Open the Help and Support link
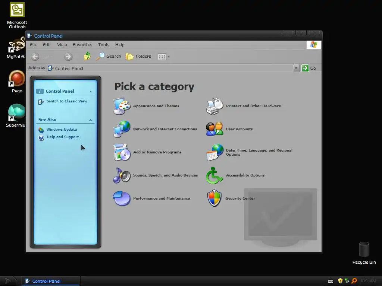This screenshot has width=382, height=286. pos(63,137)
